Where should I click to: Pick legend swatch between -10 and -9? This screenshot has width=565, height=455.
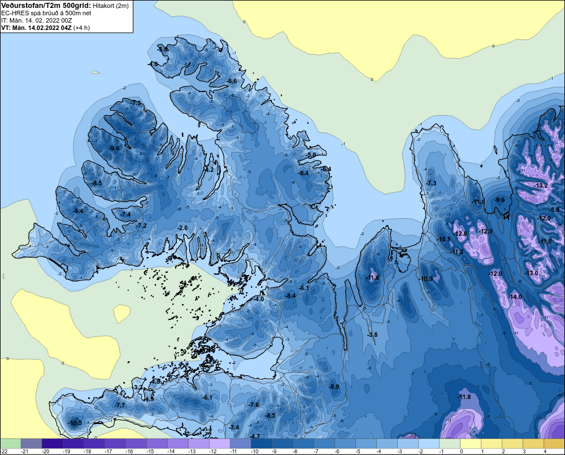262,444
